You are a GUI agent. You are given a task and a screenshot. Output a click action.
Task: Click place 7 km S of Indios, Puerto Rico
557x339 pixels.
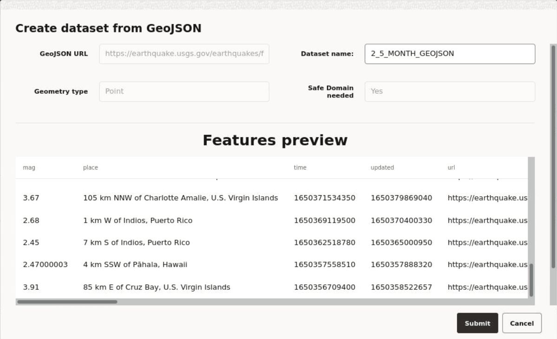coord(137,243)
